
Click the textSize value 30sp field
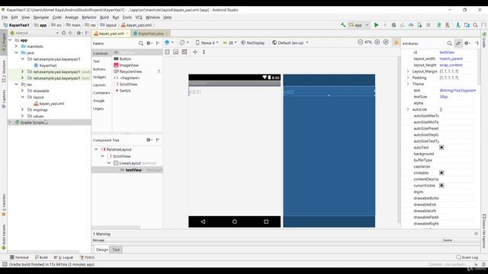(457, 97)
